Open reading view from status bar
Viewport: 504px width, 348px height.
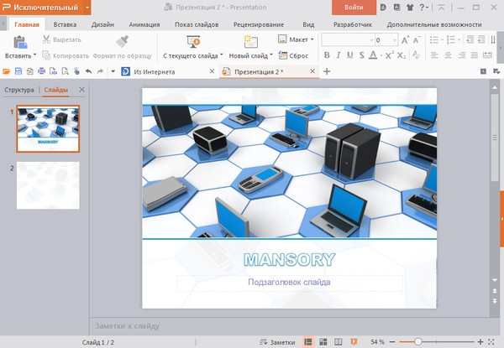pyautogui.click(x=338, y=342)
